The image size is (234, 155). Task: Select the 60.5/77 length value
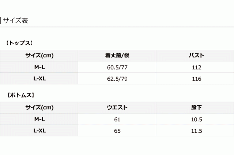pos(117,67)
